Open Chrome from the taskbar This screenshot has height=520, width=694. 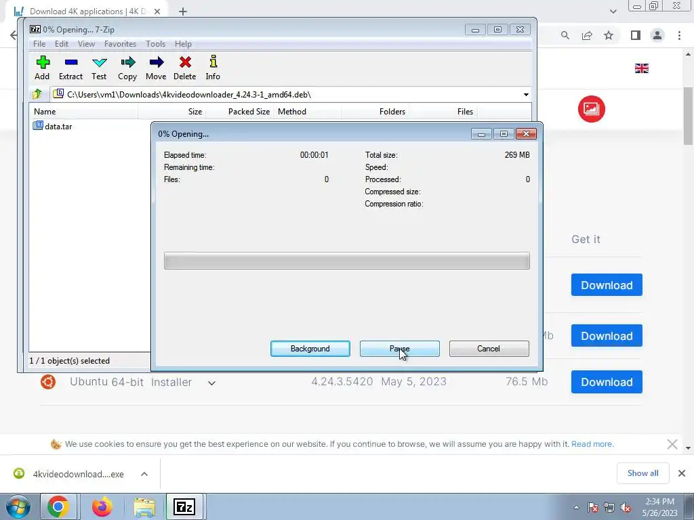[59, 506]
